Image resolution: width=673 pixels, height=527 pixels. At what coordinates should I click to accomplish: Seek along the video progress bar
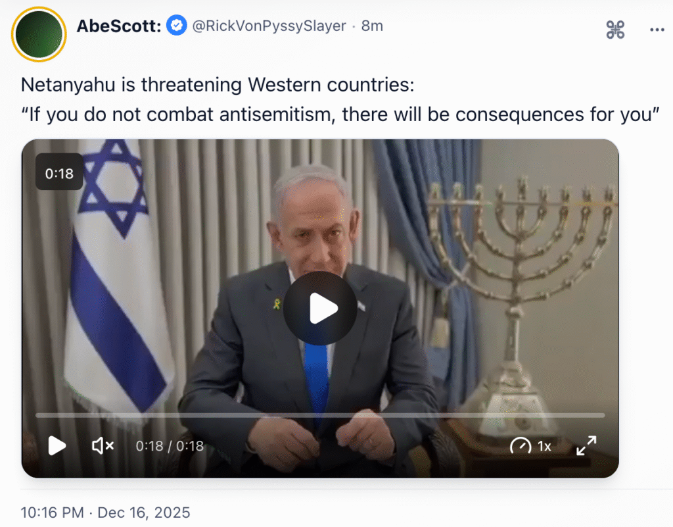click(320, 415)
